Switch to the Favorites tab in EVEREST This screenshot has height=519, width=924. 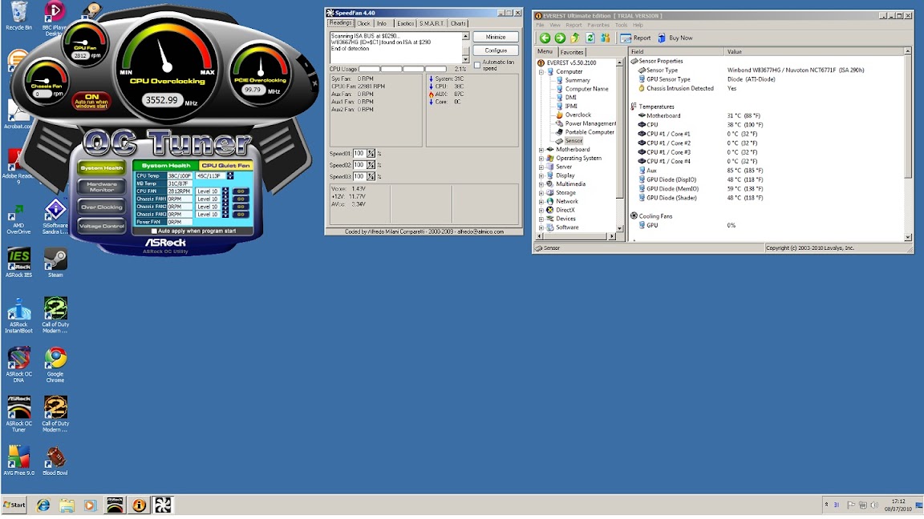[x=572, y=52]
